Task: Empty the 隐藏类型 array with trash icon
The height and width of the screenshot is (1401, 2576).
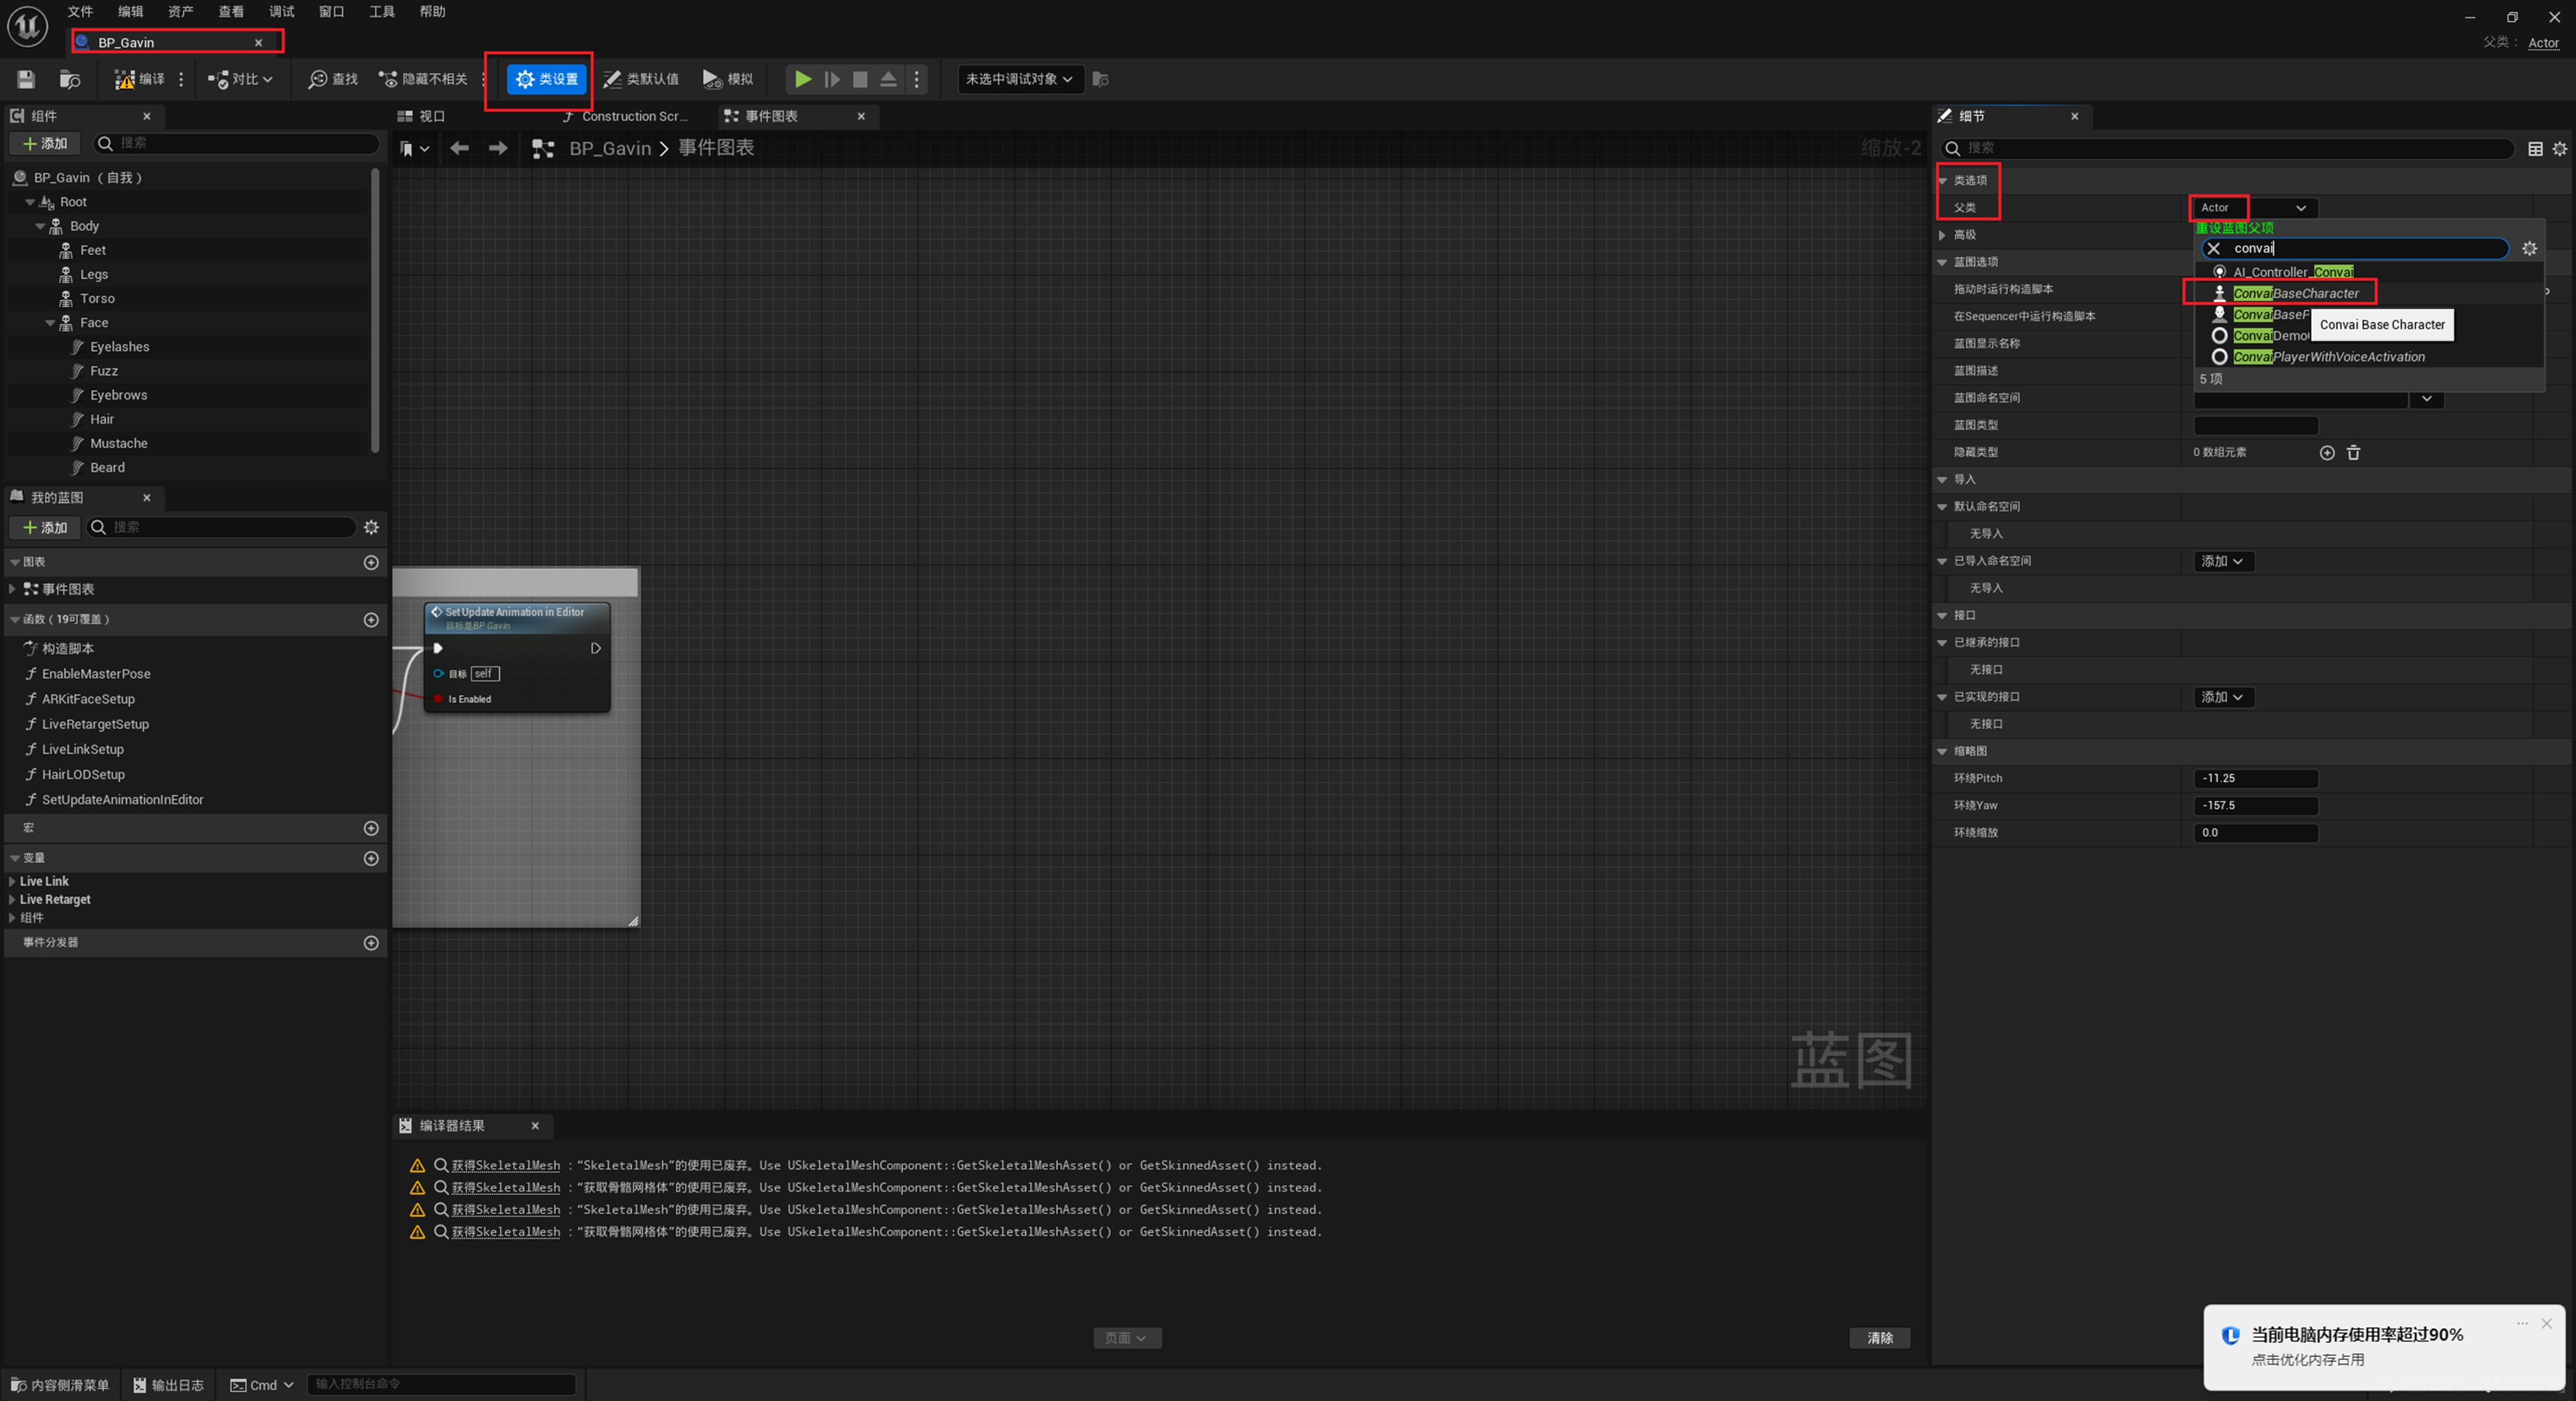Action: 2353,453
